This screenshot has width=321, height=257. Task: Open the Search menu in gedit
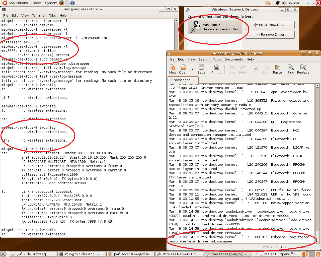click(204, 59)
